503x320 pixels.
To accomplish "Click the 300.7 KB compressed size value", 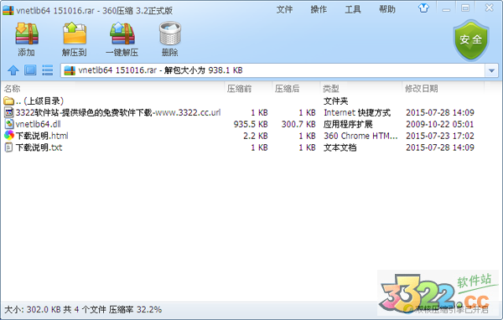I will pyautogui.click(x=298, y=124).
